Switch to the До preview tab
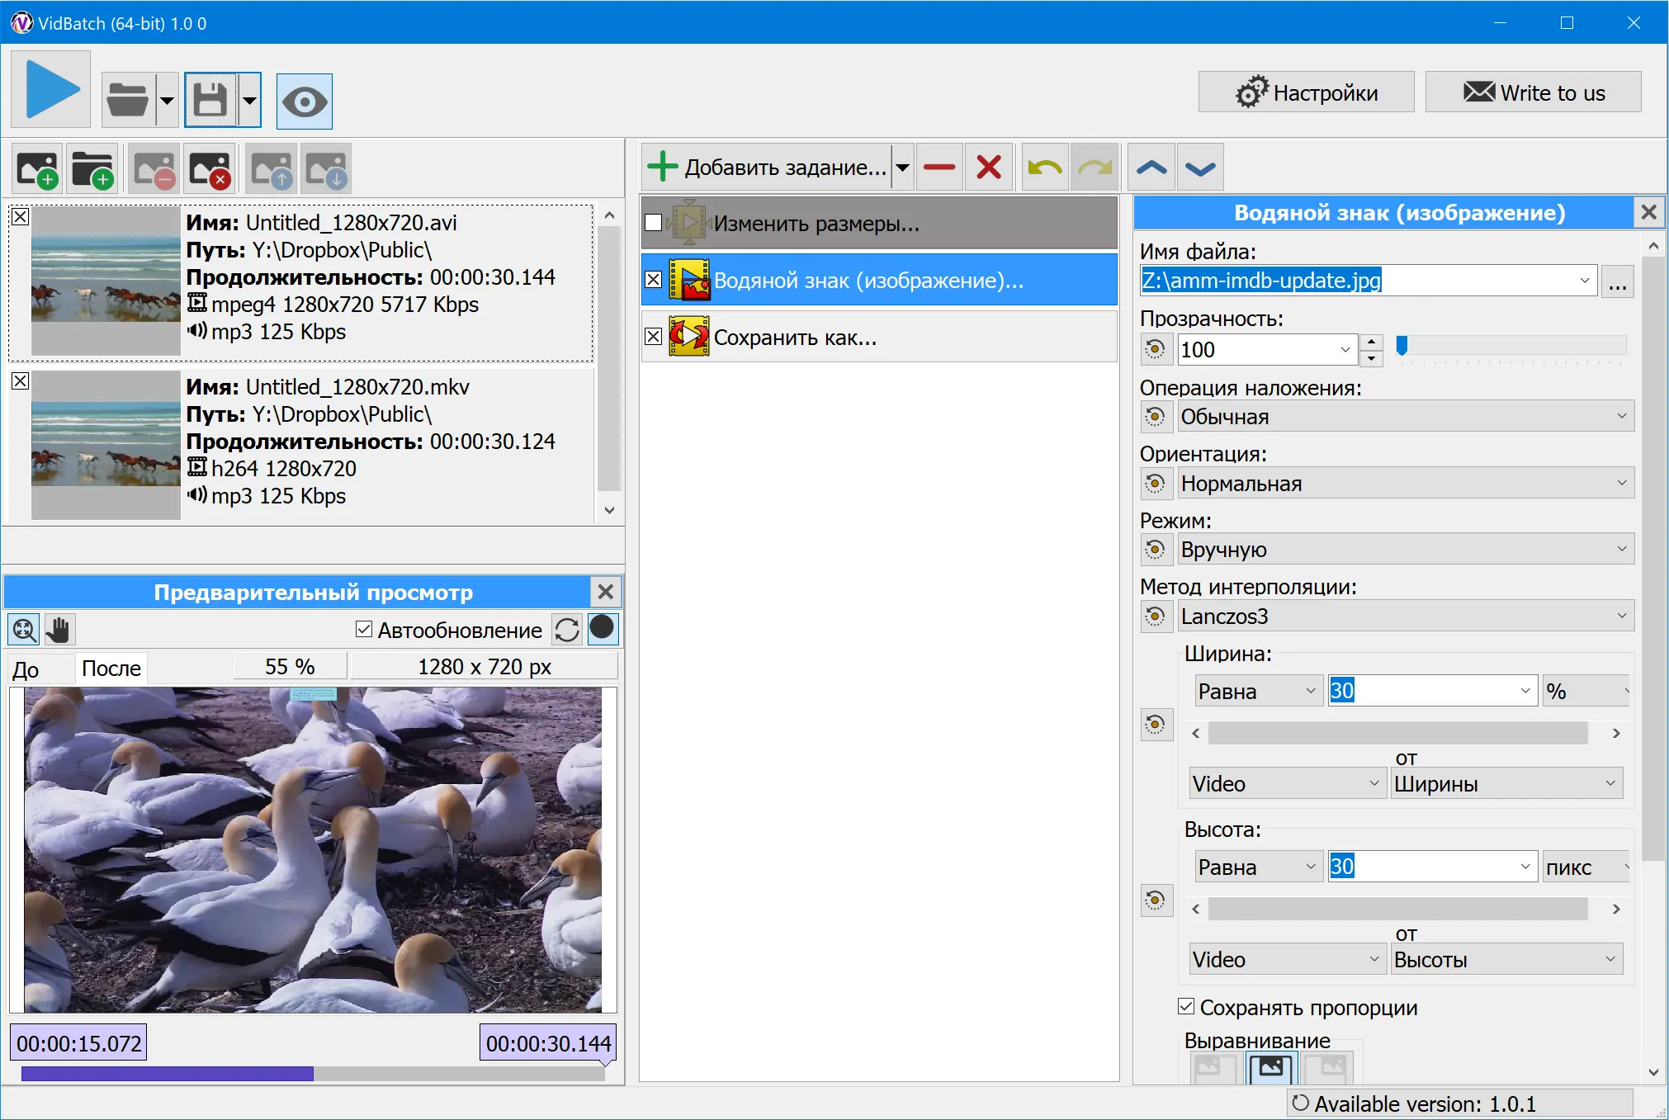 click(x=26, y=669)
